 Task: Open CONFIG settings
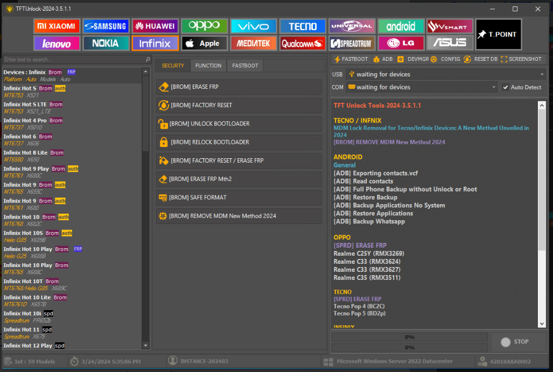pos(445,59)
